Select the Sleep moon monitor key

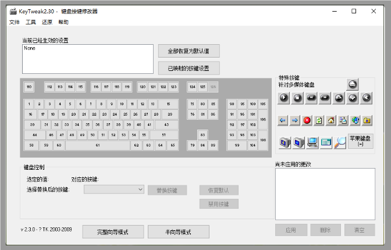285,142
